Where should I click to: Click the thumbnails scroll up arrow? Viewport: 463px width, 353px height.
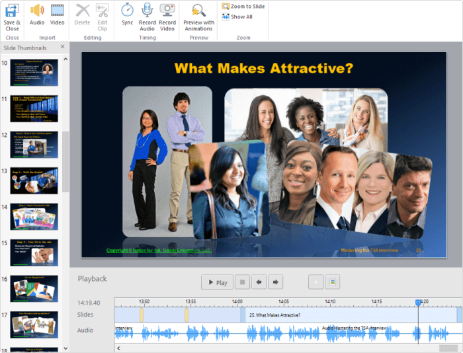tap(65, 59)
